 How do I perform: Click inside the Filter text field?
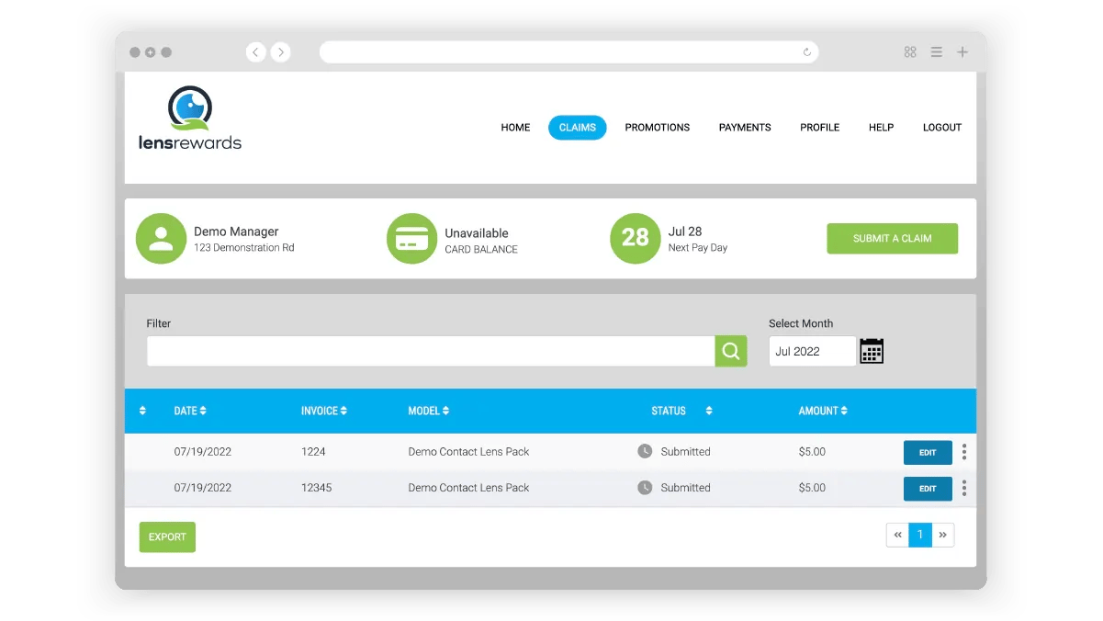click(x=430, y=351)
